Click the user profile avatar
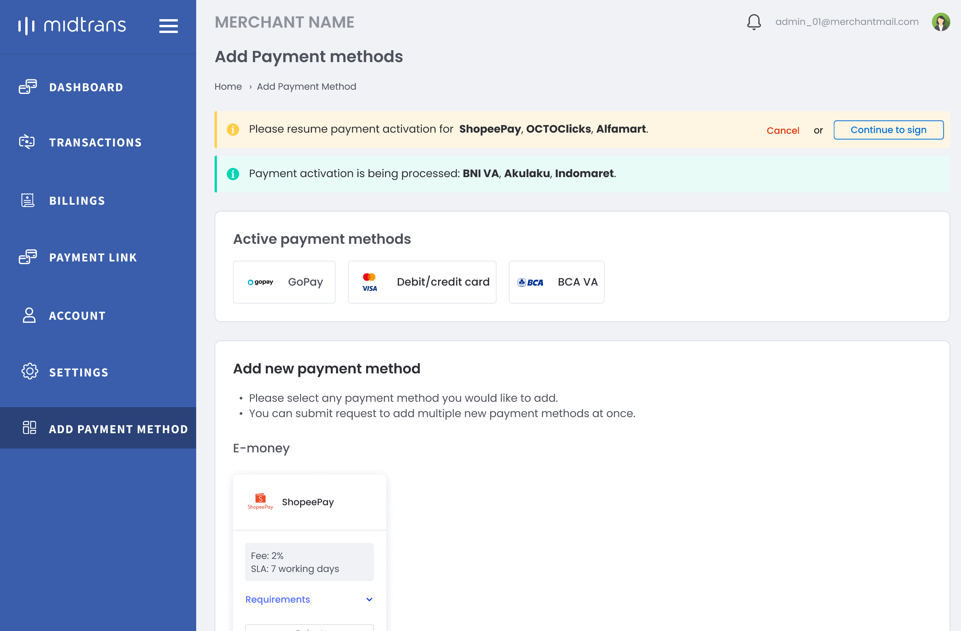This screenshot has width=961, height=631. tap(940, 22)
